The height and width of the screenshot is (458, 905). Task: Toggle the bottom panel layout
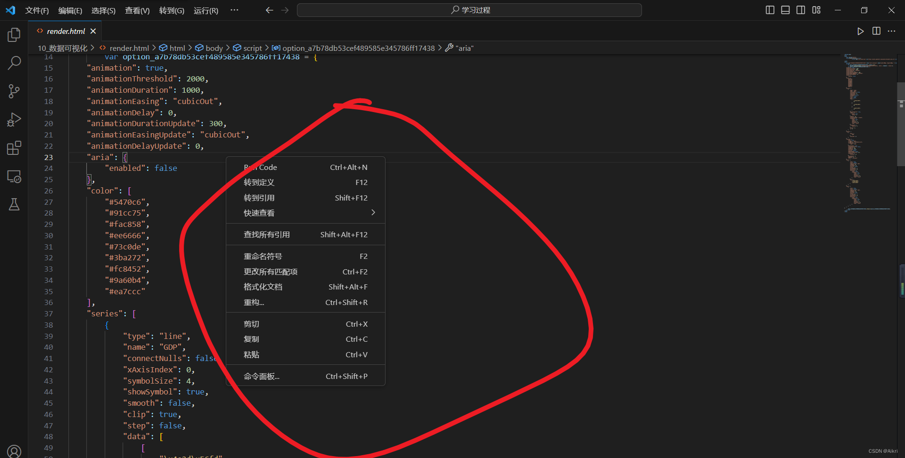785,10
